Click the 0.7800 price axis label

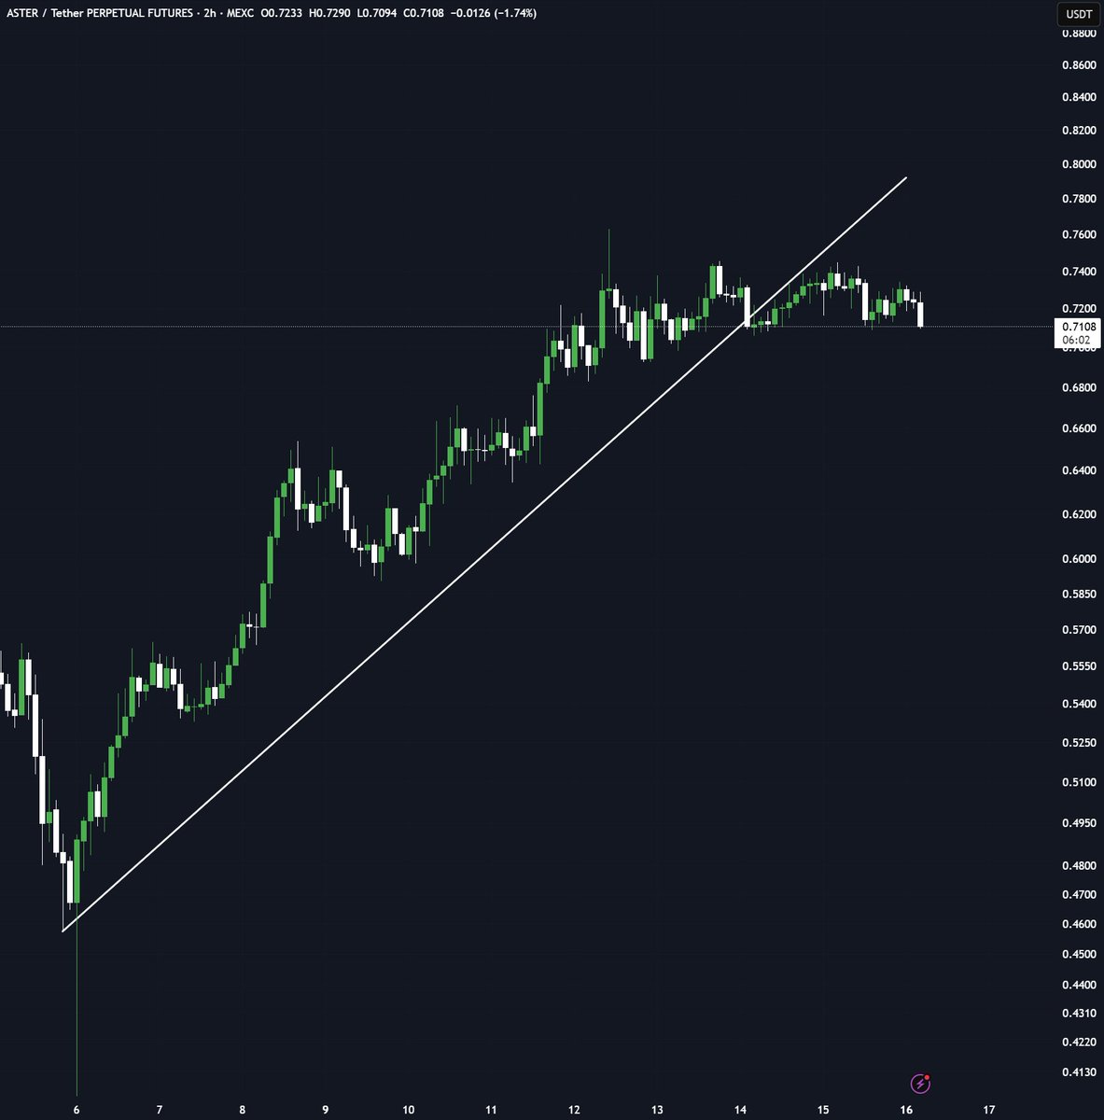(x=1079, y=200)
